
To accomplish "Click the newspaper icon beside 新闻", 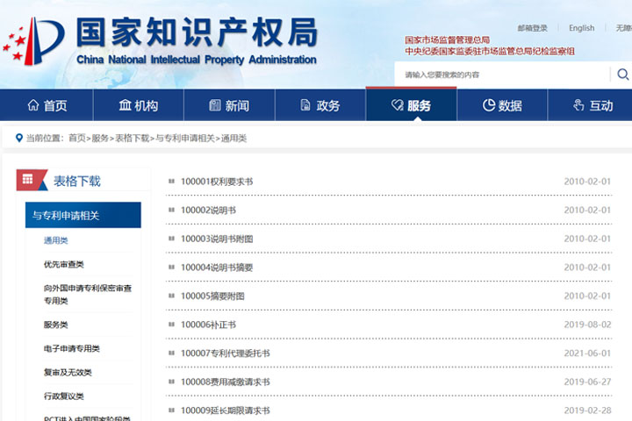I will tap(215, 105).
